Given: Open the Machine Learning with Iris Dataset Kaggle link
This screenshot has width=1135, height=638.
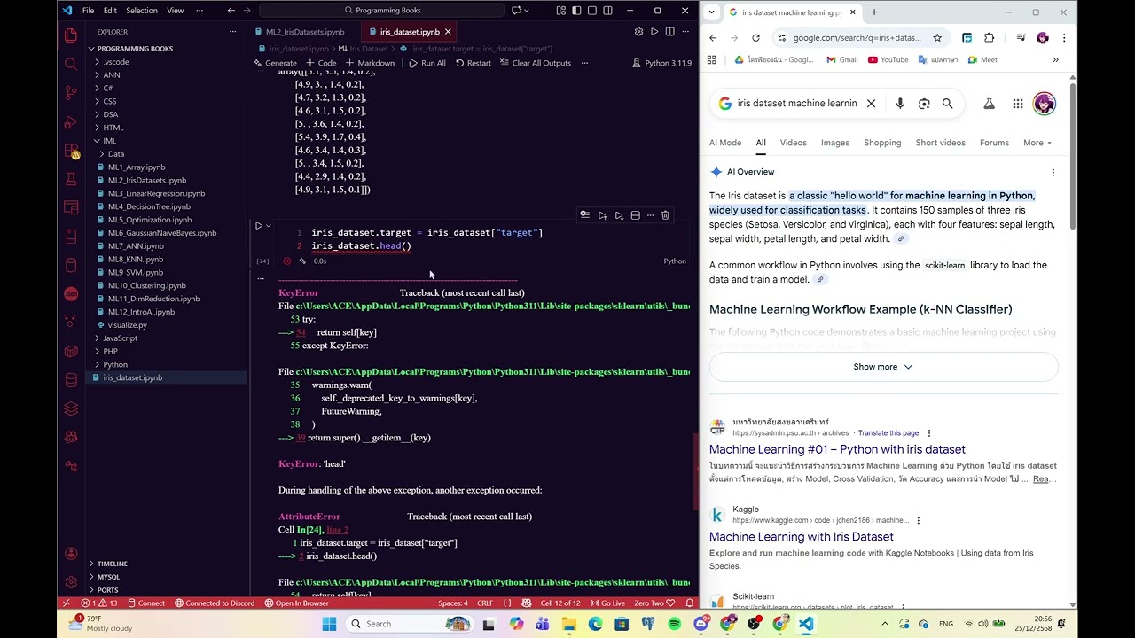Looking at the screenshot, I should [x=801, y=536].
